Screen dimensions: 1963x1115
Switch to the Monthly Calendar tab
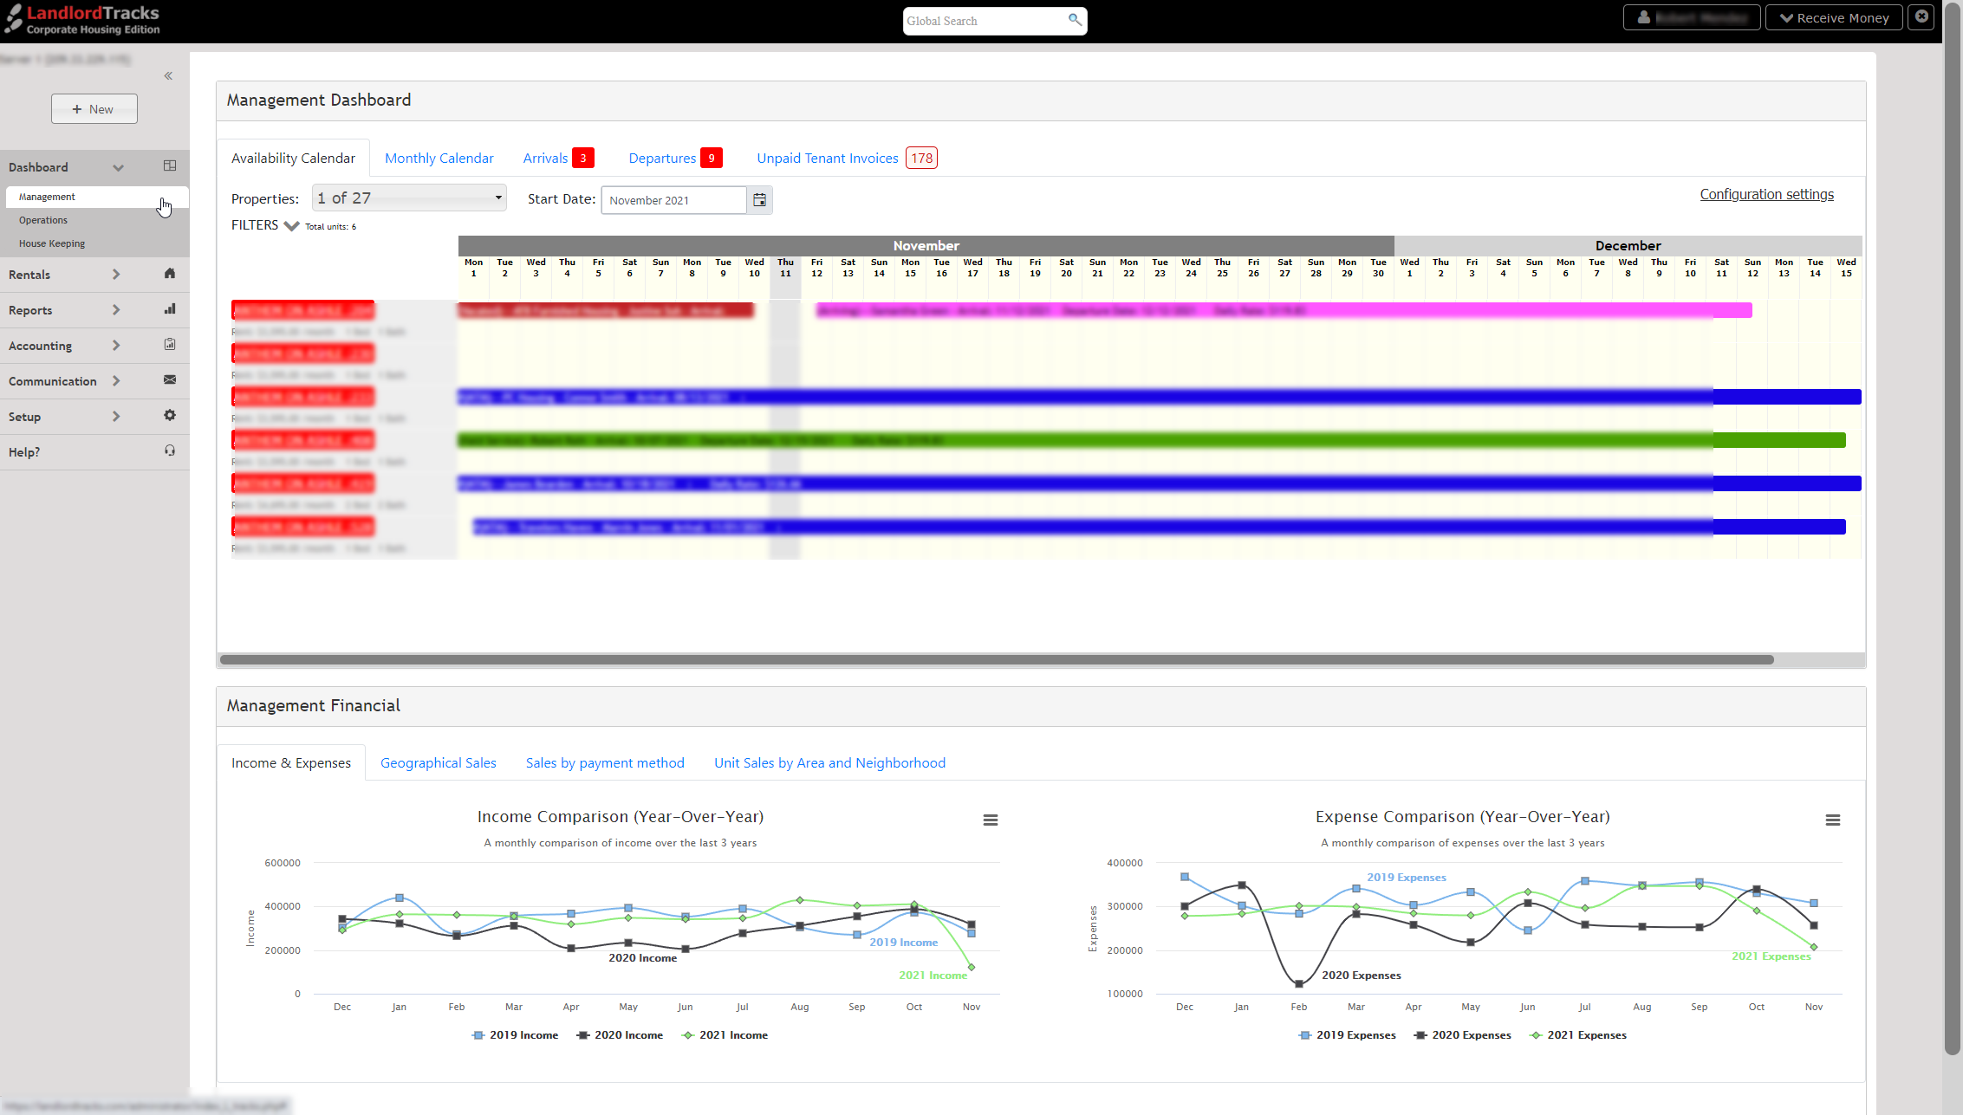[x=439, y=158]
